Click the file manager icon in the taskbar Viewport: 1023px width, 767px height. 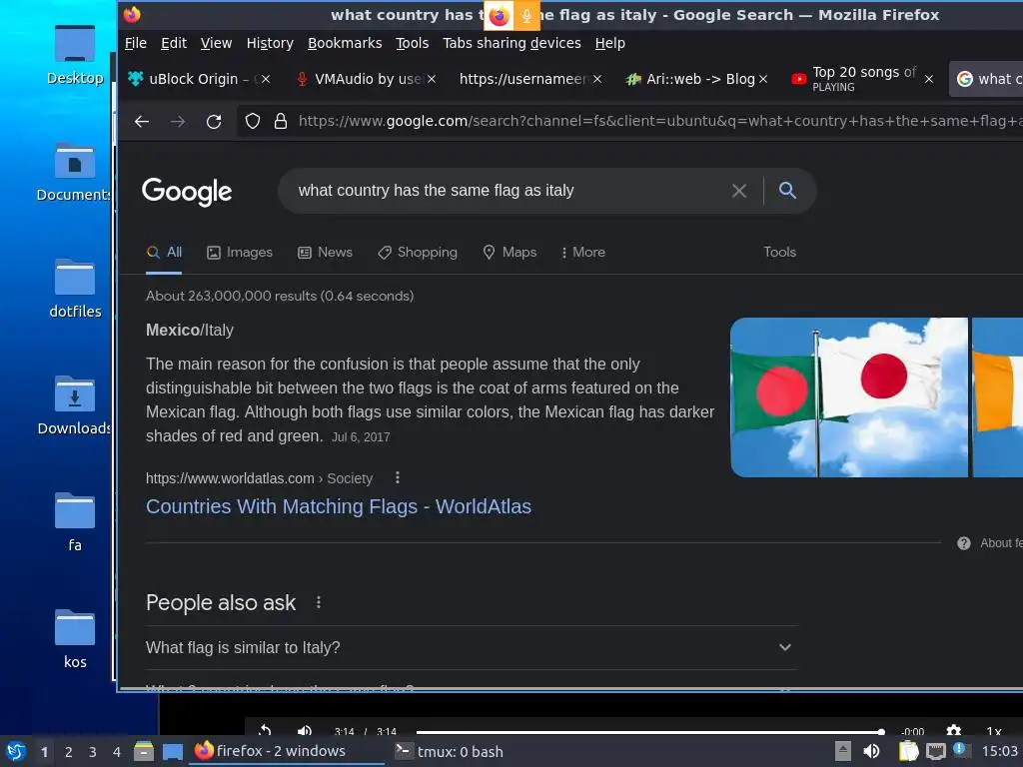coord(144,751)
